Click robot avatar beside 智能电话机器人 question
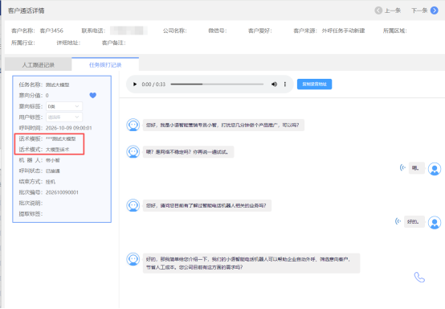Image resolution: width=445 pixels, height=309 pixels. pyautogui.click(x=133, y=205)
